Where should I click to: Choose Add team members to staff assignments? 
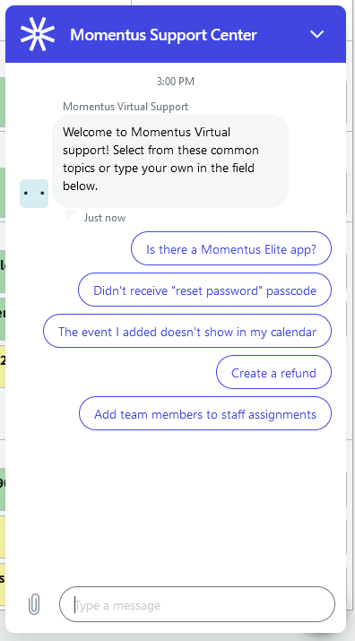pos(205,413)
